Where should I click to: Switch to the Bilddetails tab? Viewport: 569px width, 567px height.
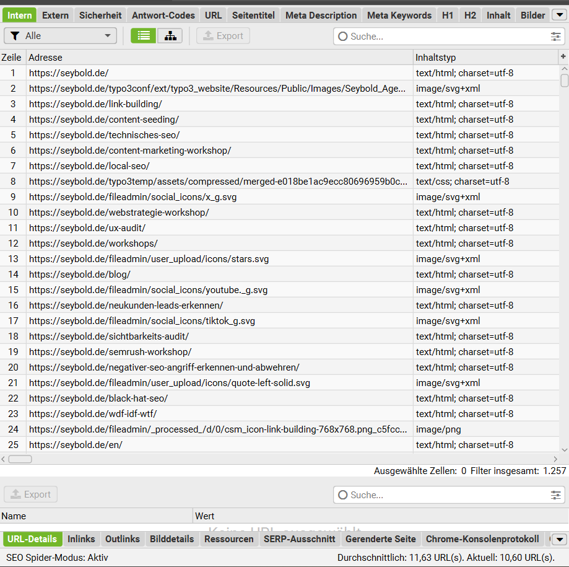(172, 539)
